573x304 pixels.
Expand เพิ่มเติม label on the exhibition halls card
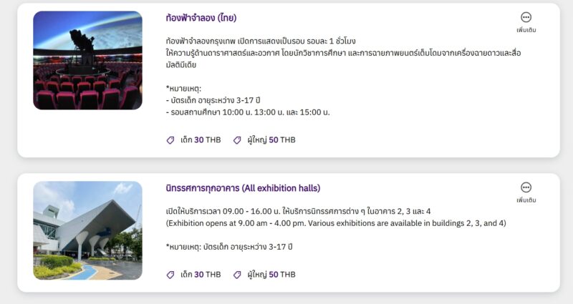[x=526, y=200]
